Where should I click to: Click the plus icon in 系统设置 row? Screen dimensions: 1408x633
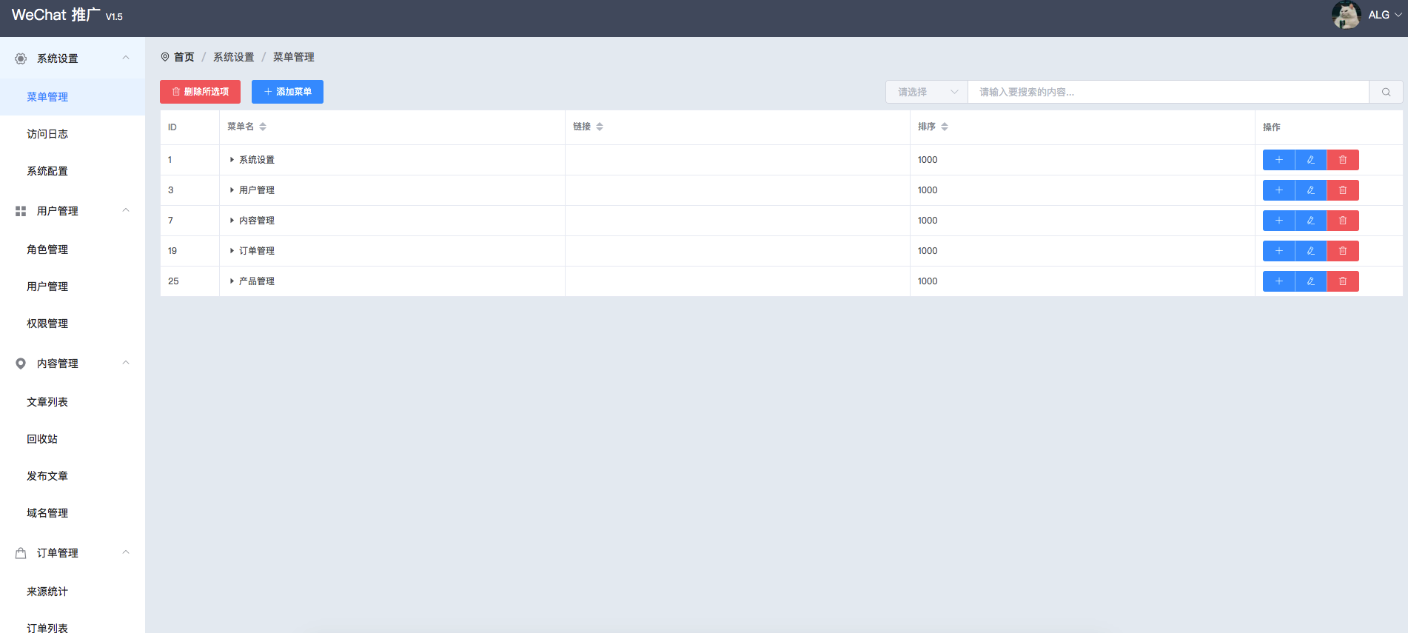1278,160
